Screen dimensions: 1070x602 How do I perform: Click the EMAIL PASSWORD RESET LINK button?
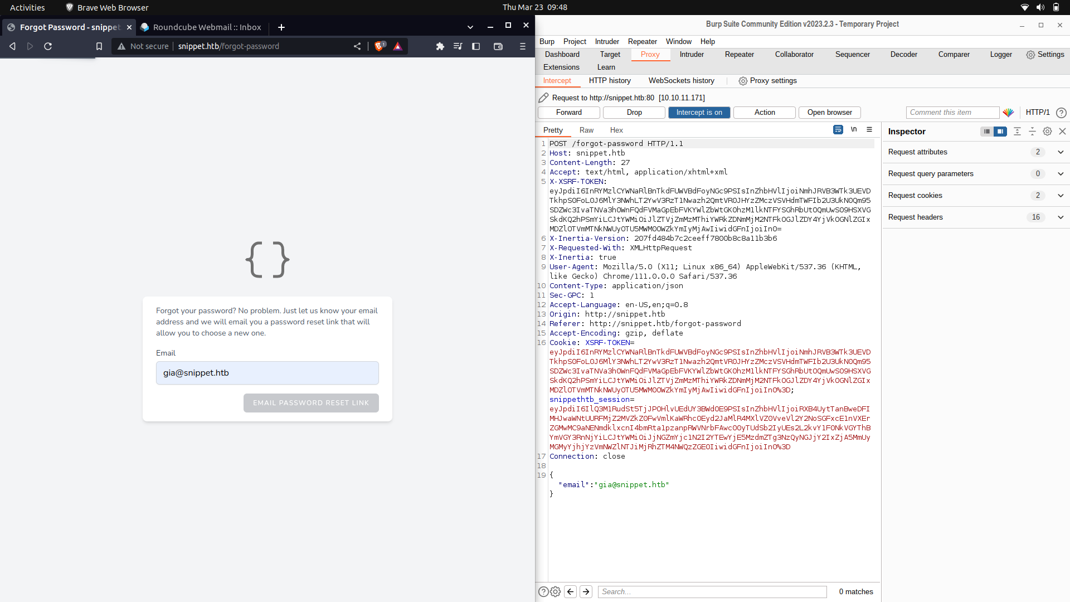pos(311,402)
